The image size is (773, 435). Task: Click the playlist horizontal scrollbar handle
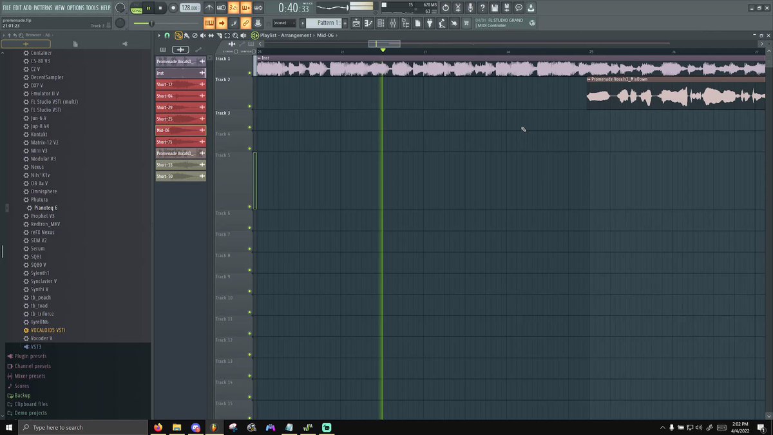[384, 43]
